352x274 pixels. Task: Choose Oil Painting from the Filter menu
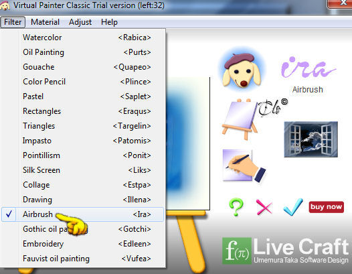point(82,52)
